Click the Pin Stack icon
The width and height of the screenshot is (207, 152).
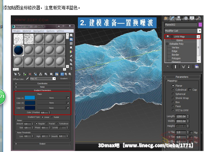tap(167, 67)
